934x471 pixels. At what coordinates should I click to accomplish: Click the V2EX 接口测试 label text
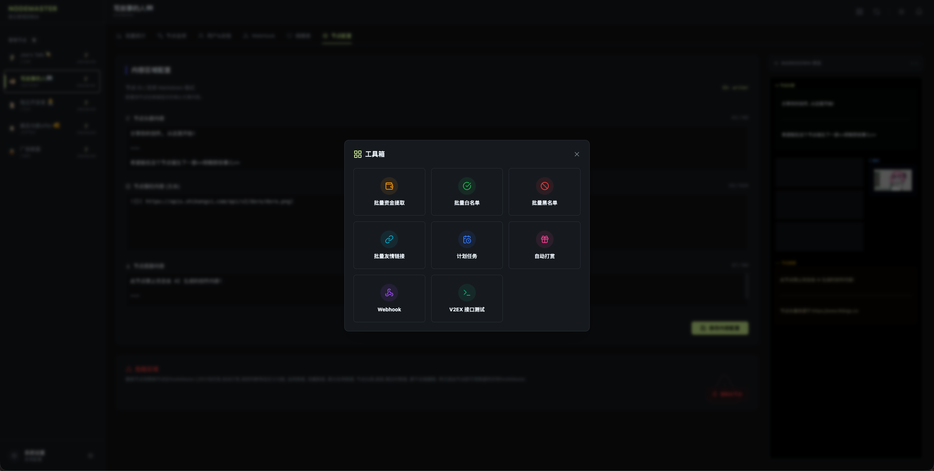[x=467, y=309]
